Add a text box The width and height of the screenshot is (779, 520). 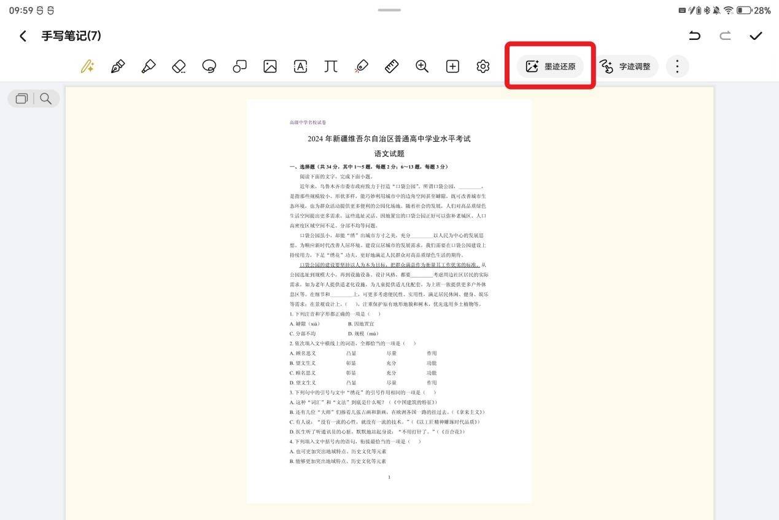pos(300,66)
